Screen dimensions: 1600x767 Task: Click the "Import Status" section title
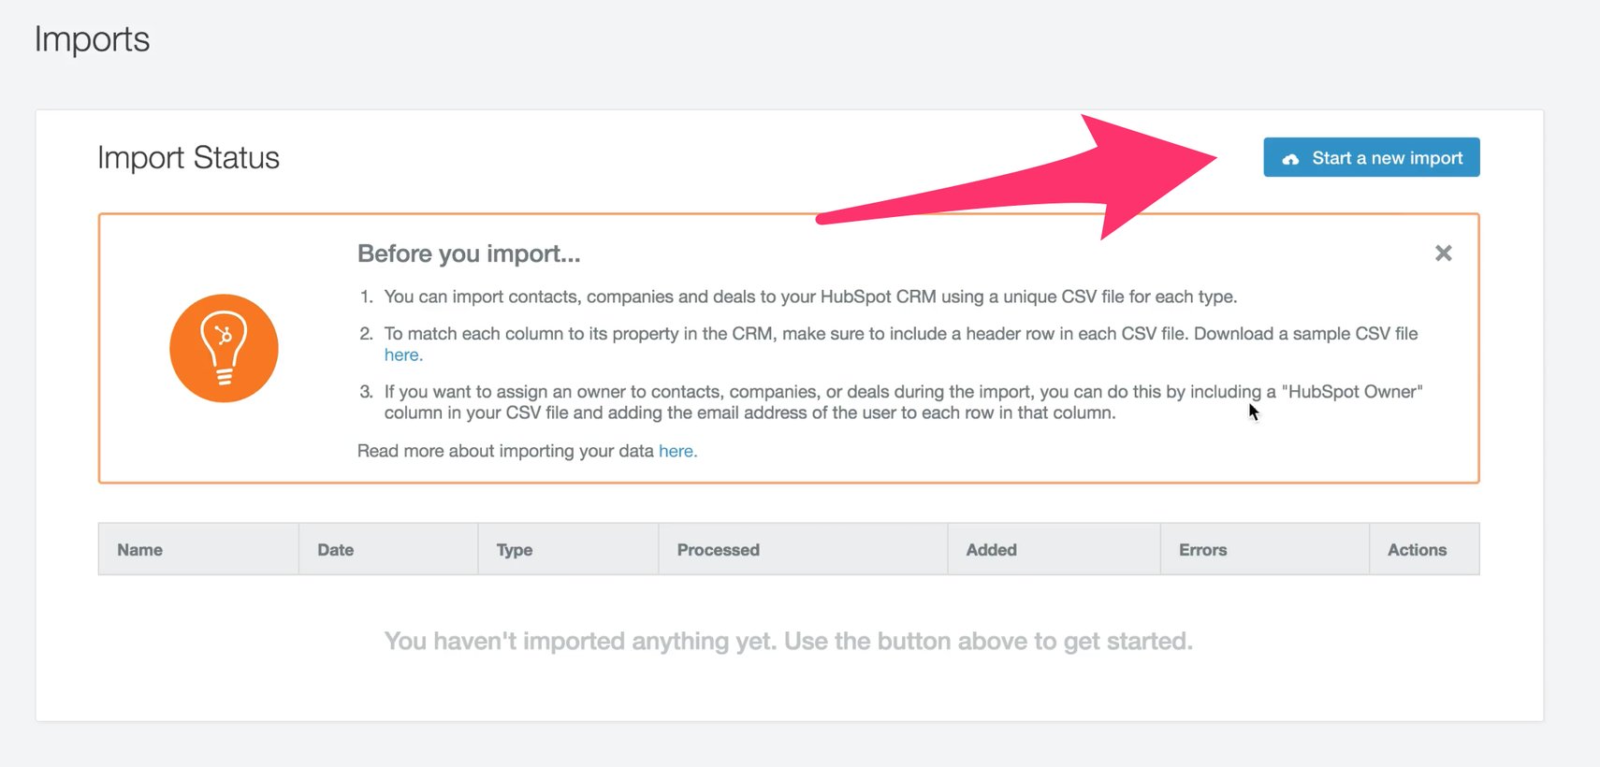click(x=187, y=157)
